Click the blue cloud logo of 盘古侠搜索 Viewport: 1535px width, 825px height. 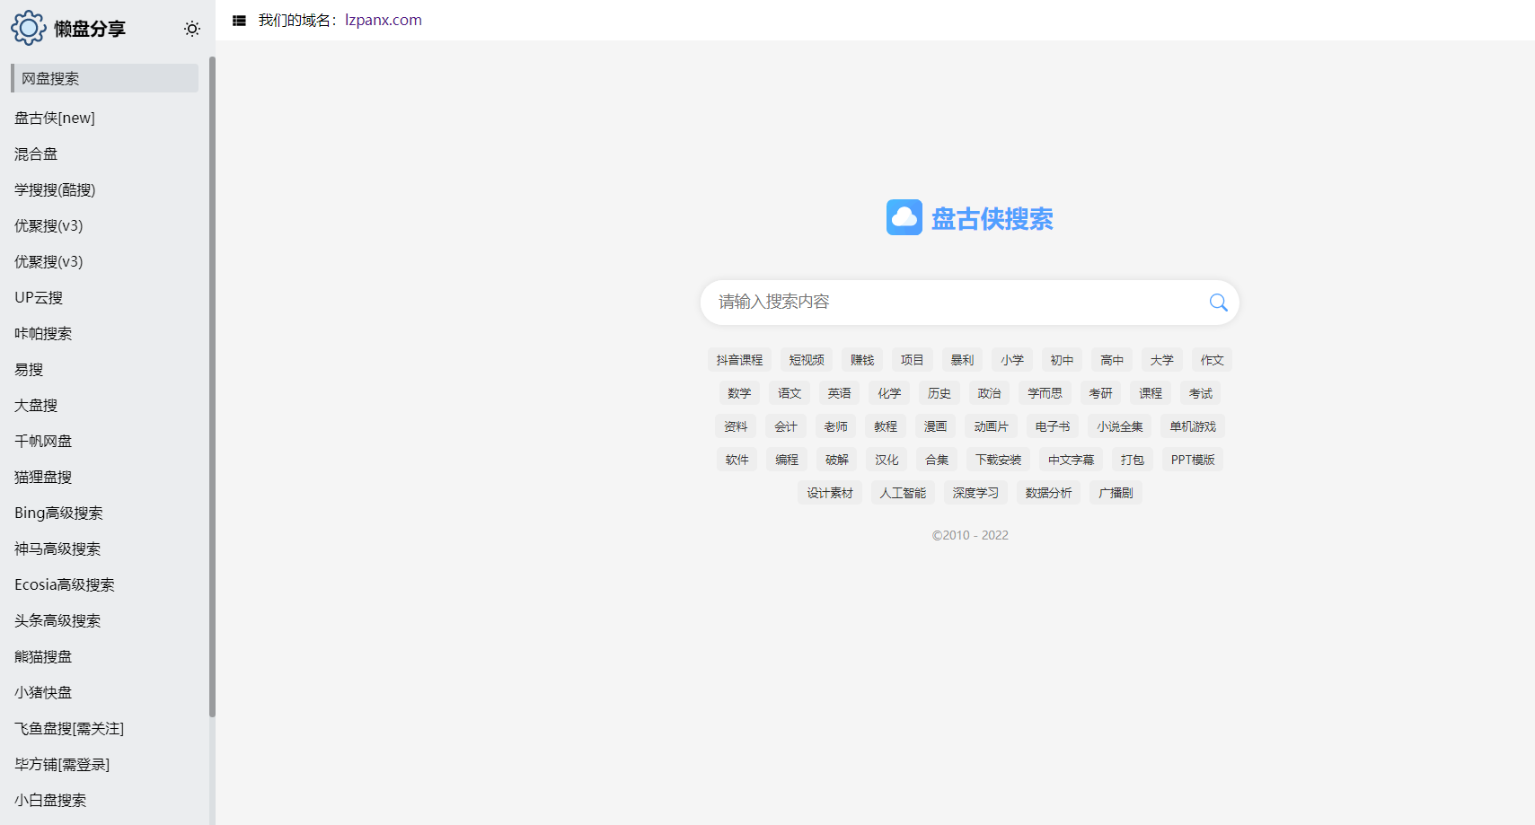click(x=904, y=217)
